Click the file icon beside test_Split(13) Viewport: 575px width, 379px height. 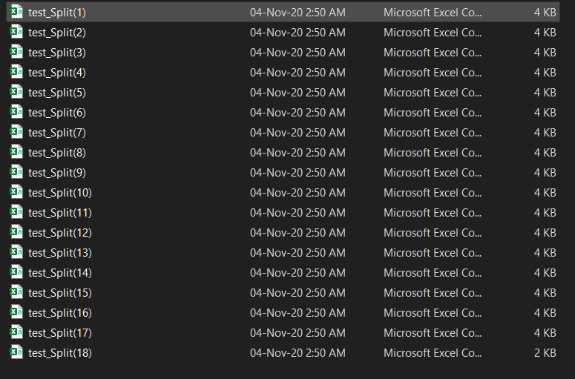(16, 252)
